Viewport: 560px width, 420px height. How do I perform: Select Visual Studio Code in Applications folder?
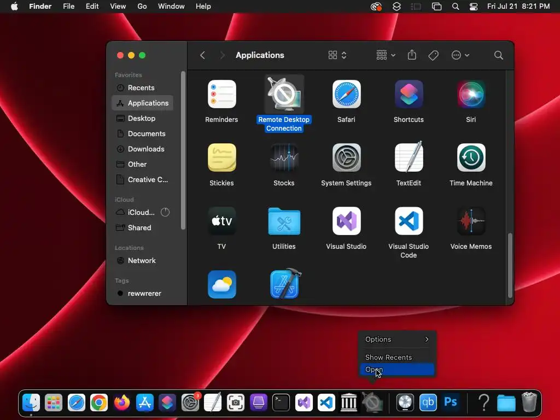tap(409, 221)
